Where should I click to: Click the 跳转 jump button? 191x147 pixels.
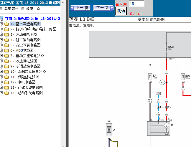121,11
